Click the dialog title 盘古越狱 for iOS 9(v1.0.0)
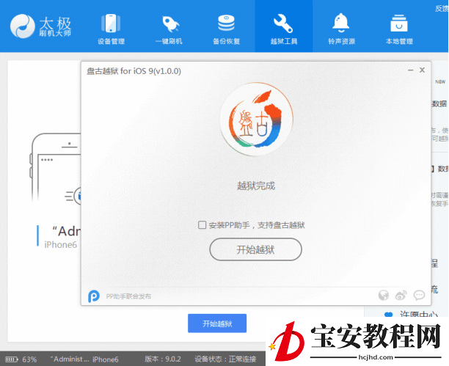Viewport: 449px width, 366px height. (134, 71)
